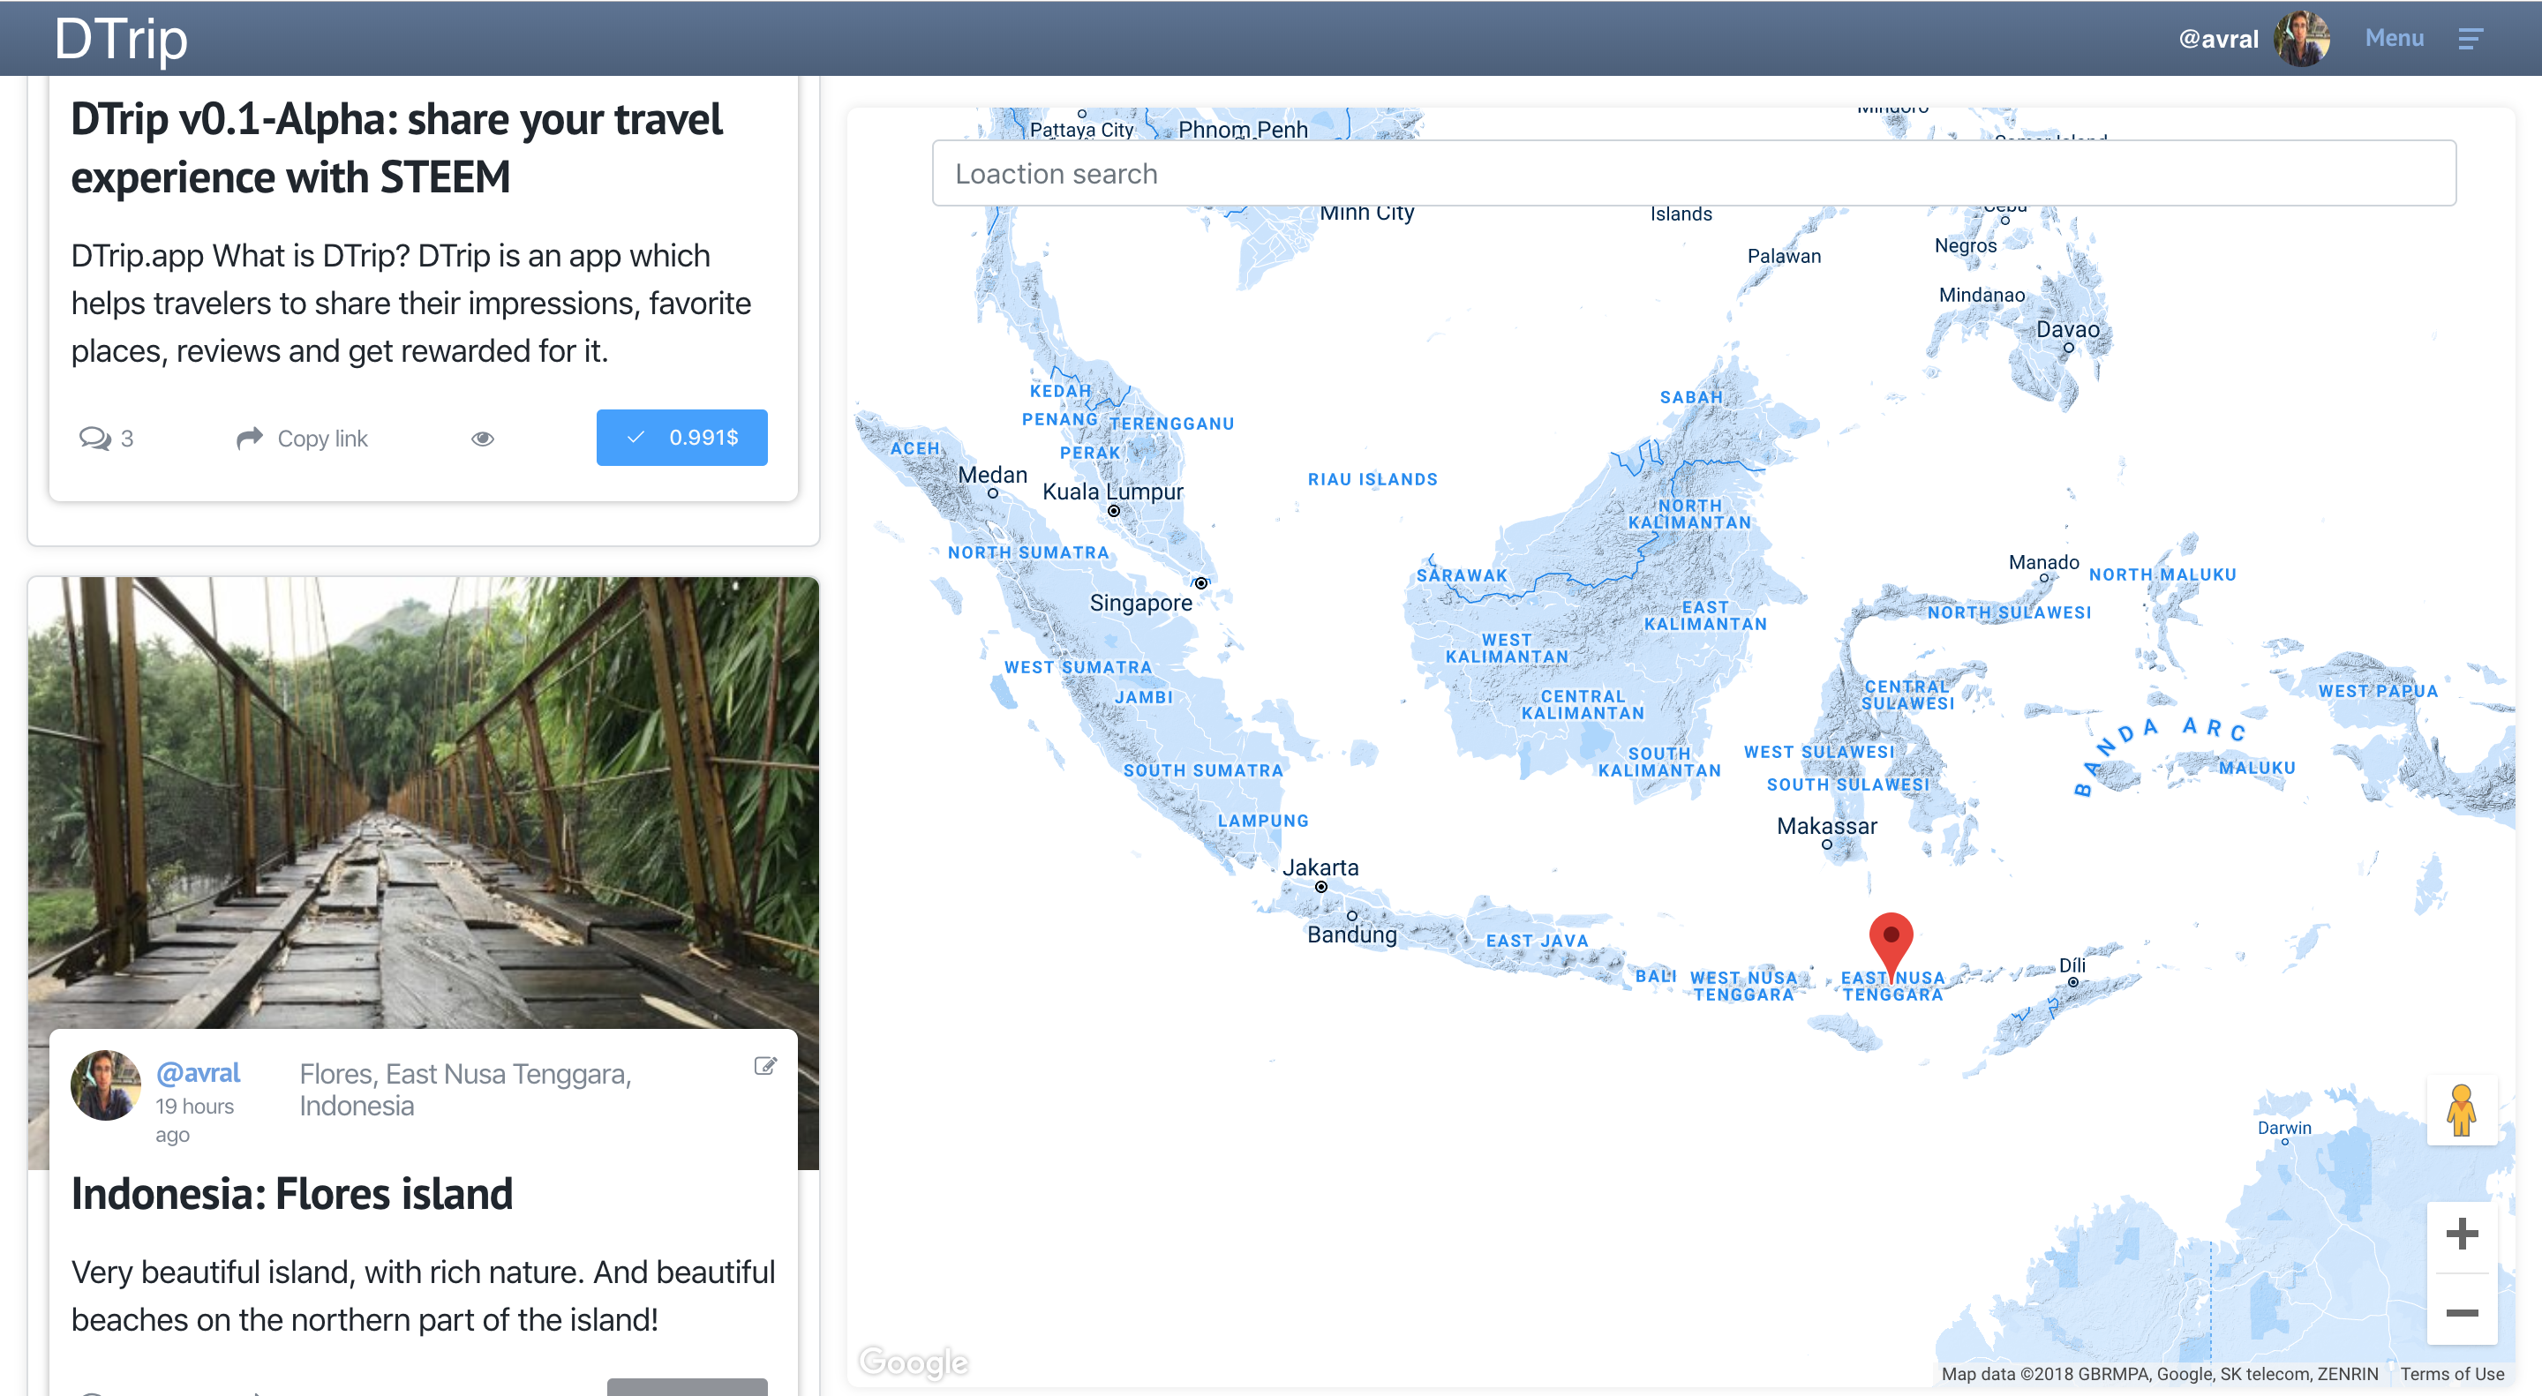The height and width of the screenshot is (1396, 2542).
Task: Click the SABAH region label on map
Action: (1690, 396)
